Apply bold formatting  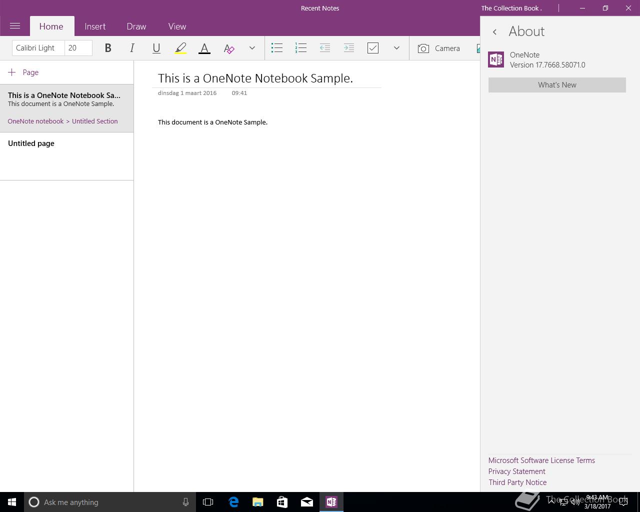[x=107, y=48]
